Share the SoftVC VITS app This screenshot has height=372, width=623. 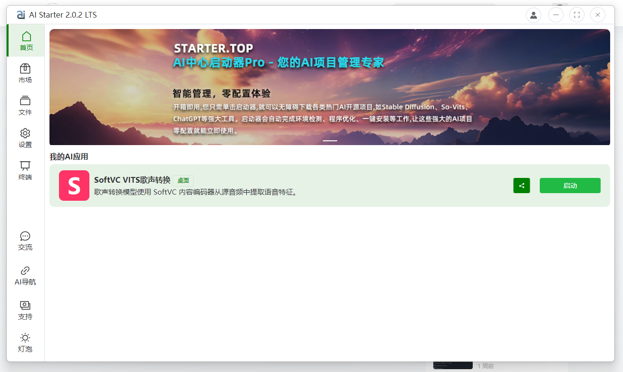click(522, 186)
